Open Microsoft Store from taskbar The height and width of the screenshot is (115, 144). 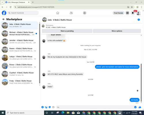coord(73,113)
